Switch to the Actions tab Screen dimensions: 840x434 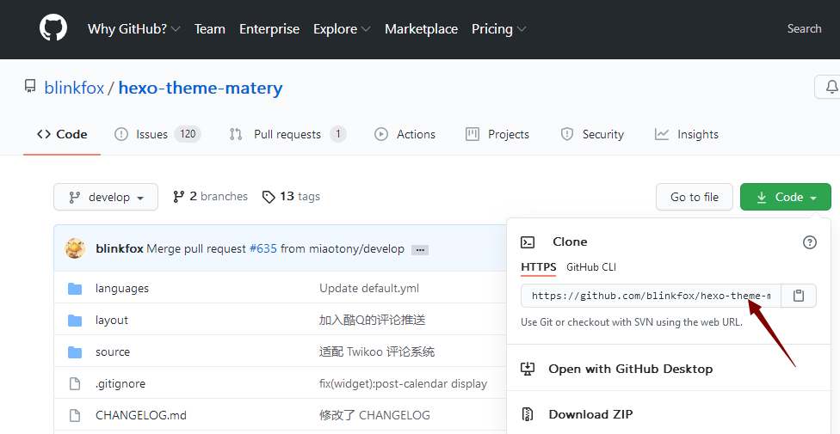405,134
